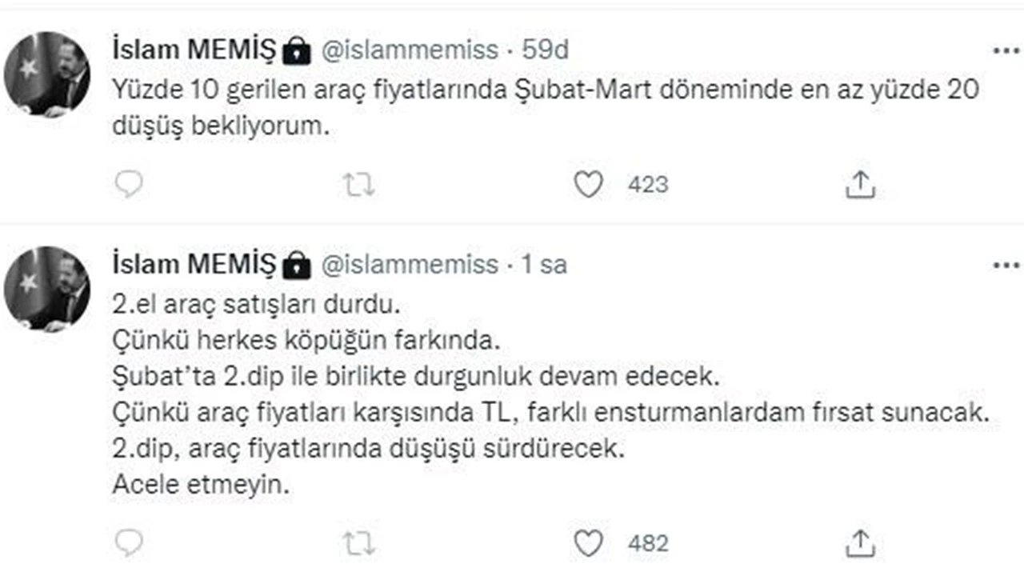The width and height of the screenshot is (1024, 576).
Task: Click İslam MEMİŞ name on first tweet
Action: (194, 50)
